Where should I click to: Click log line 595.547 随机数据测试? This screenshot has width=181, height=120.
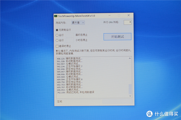(x=70, y=72)
